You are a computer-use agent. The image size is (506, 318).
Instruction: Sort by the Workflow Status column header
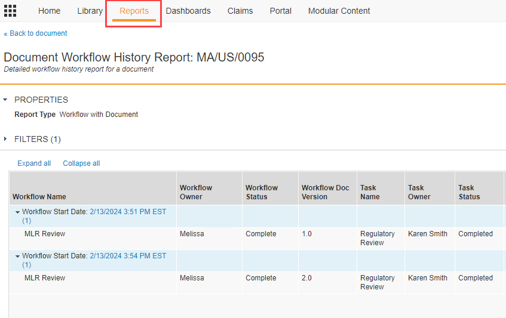coord(262,192)
